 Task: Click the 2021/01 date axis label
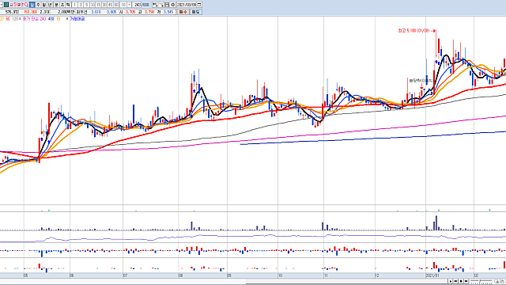432,275
